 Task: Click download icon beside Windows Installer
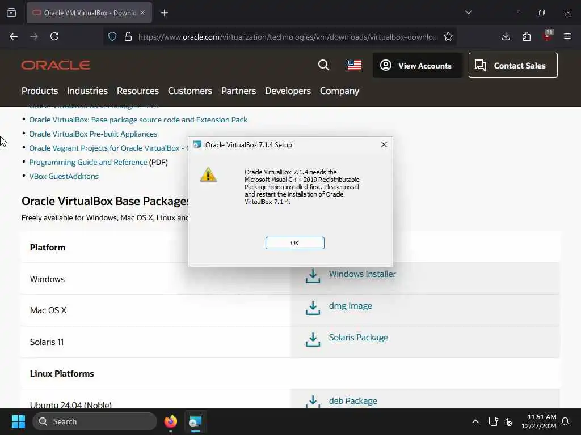[x=313, y=276]
